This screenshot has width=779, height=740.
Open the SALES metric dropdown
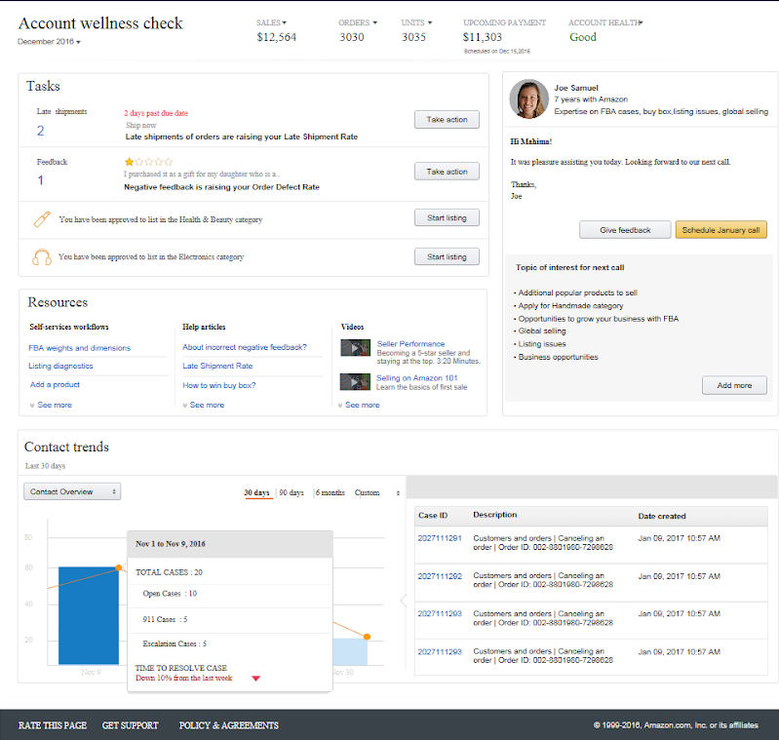pos(271,22)
